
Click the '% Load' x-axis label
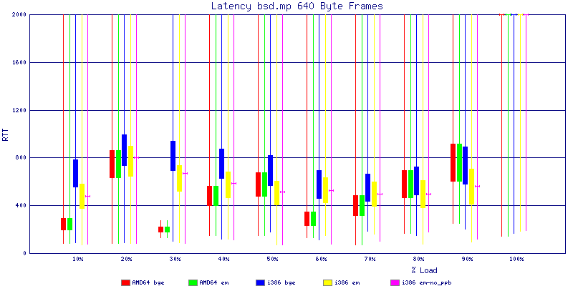point(424,270)
